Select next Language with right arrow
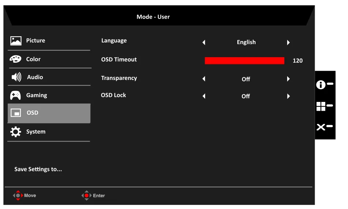 [288, 42]
